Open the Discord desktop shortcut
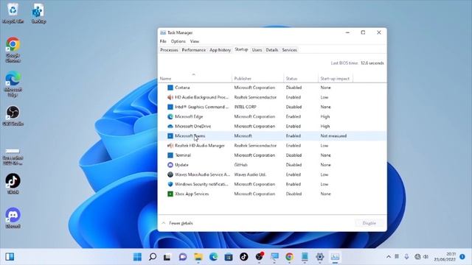The width and height of the screenshot is (472, 265). (x=13, y=218)
